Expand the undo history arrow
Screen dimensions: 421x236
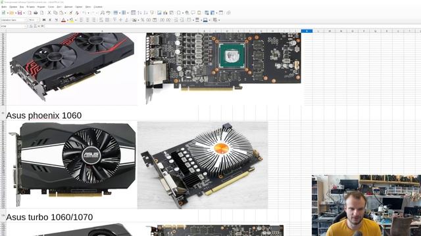89,13
